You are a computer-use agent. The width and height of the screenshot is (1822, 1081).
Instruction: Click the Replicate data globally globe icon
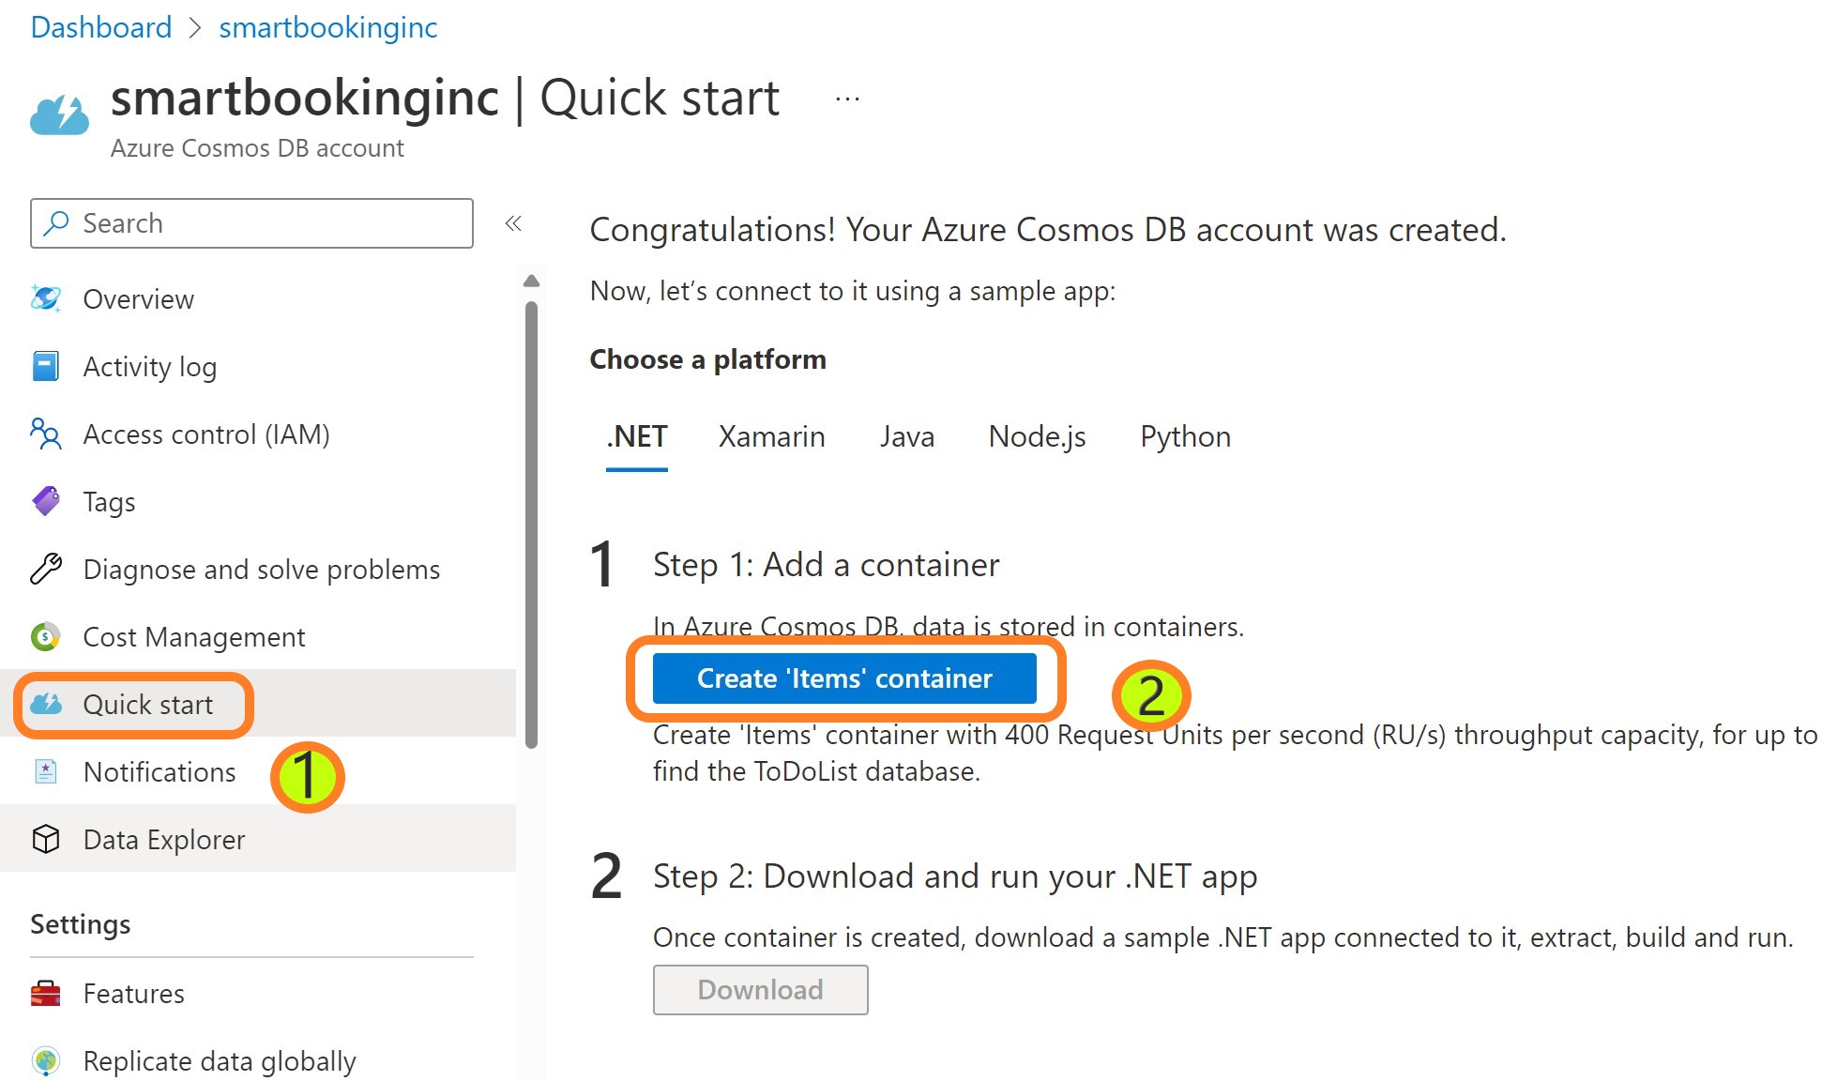(45, 1061)
